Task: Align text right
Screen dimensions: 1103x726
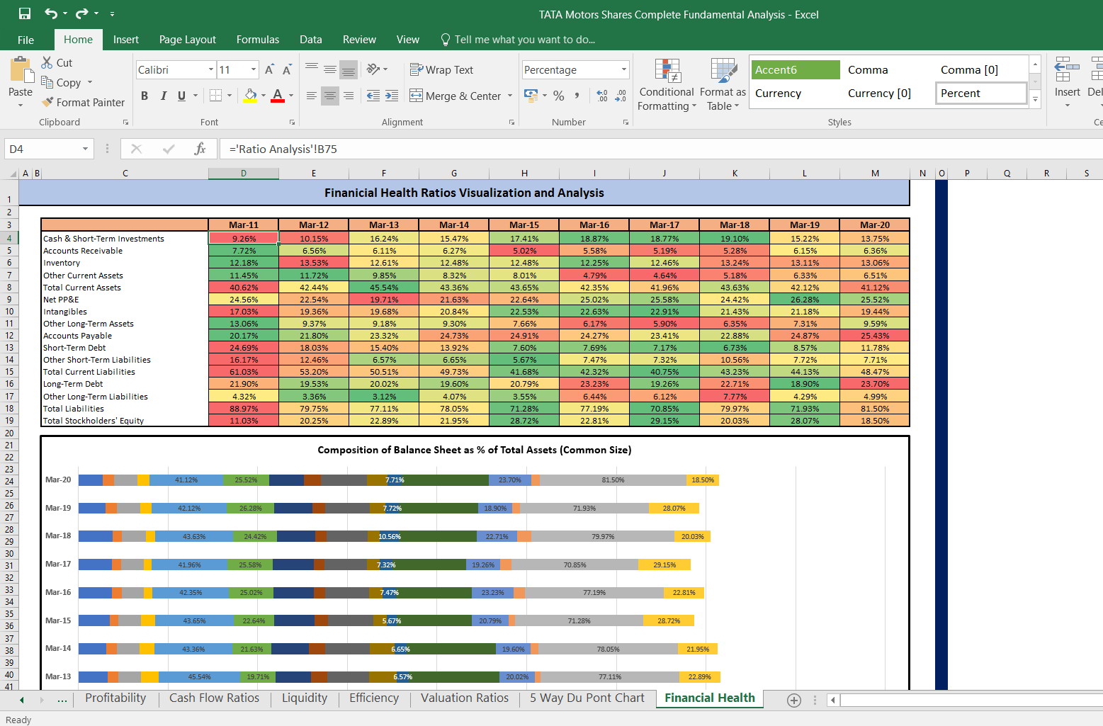Action: coord(349,96)
